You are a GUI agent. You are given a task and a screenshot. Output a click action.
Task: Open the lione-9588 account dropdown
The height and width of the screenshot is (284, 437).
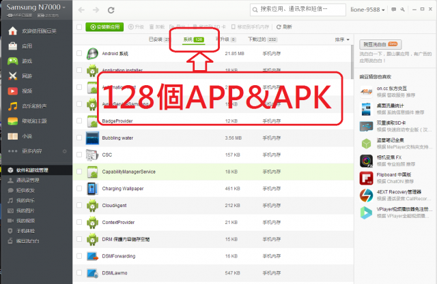click(x=367, y=10)
